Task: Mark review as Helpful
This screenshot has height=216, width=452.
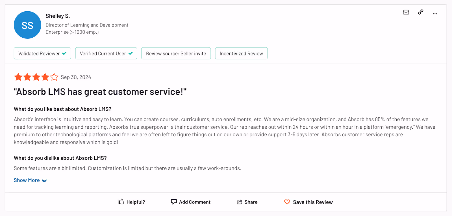Action: point(132,202)
